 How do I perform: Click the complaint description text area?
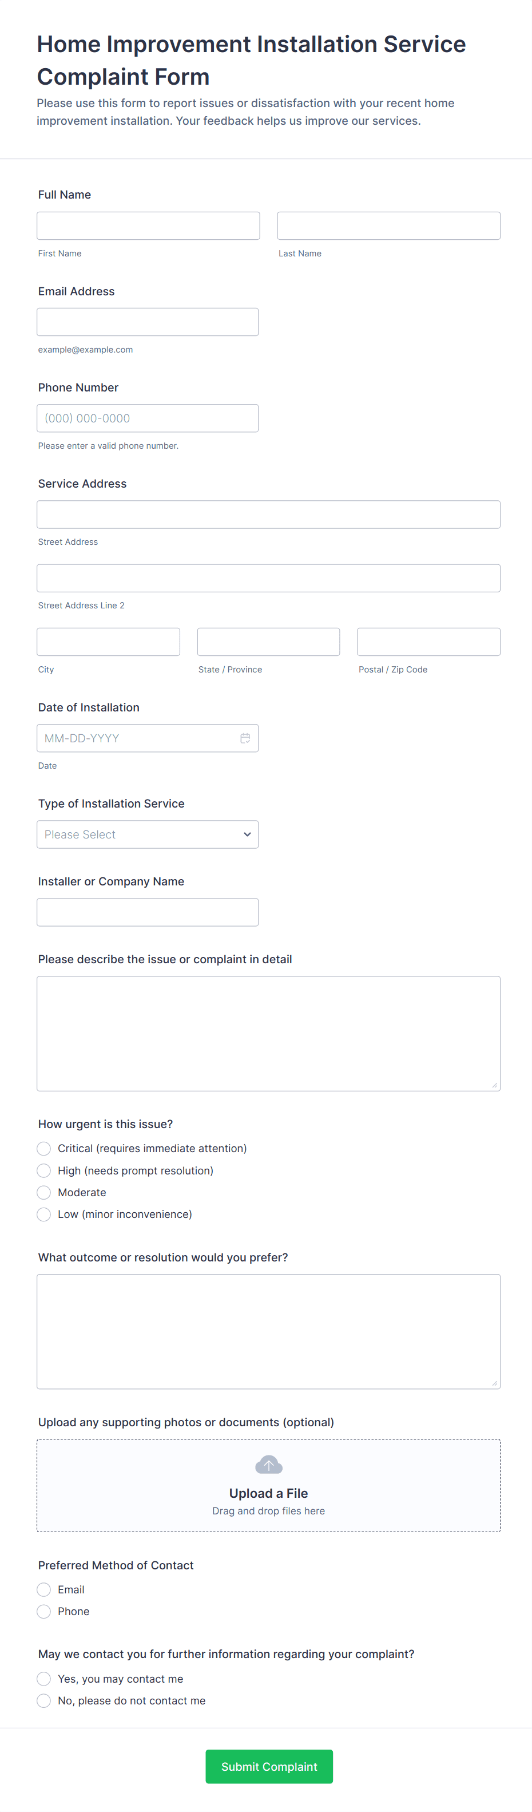pyautogui.click(x=268, y=1033)
